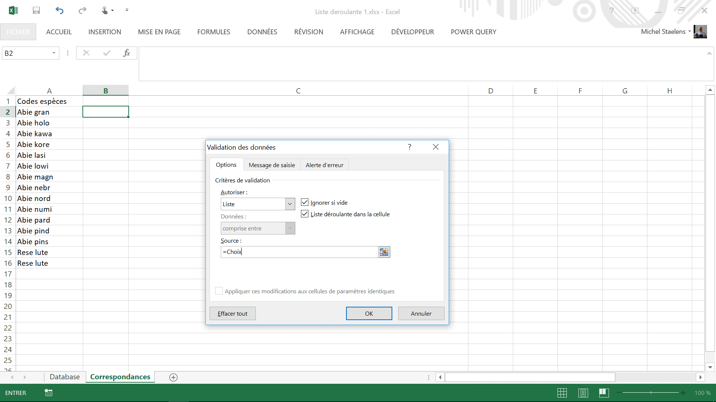Uncheck the Ignorer si vide checkbox
Screen dimensions: 716x402
pyautogui.click(x=305, y=202)
